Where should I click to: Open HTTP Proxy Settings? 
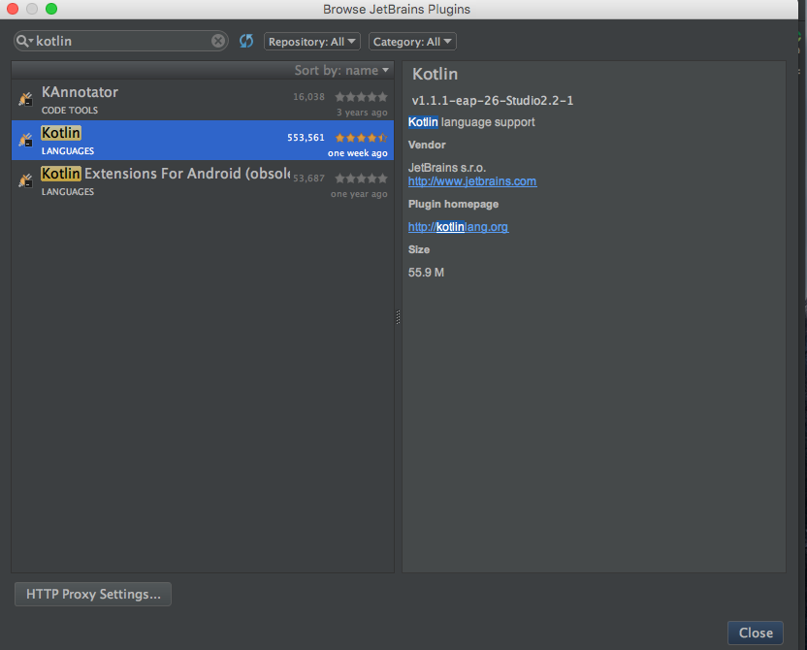pyautogui.click(x=93, y=594)
